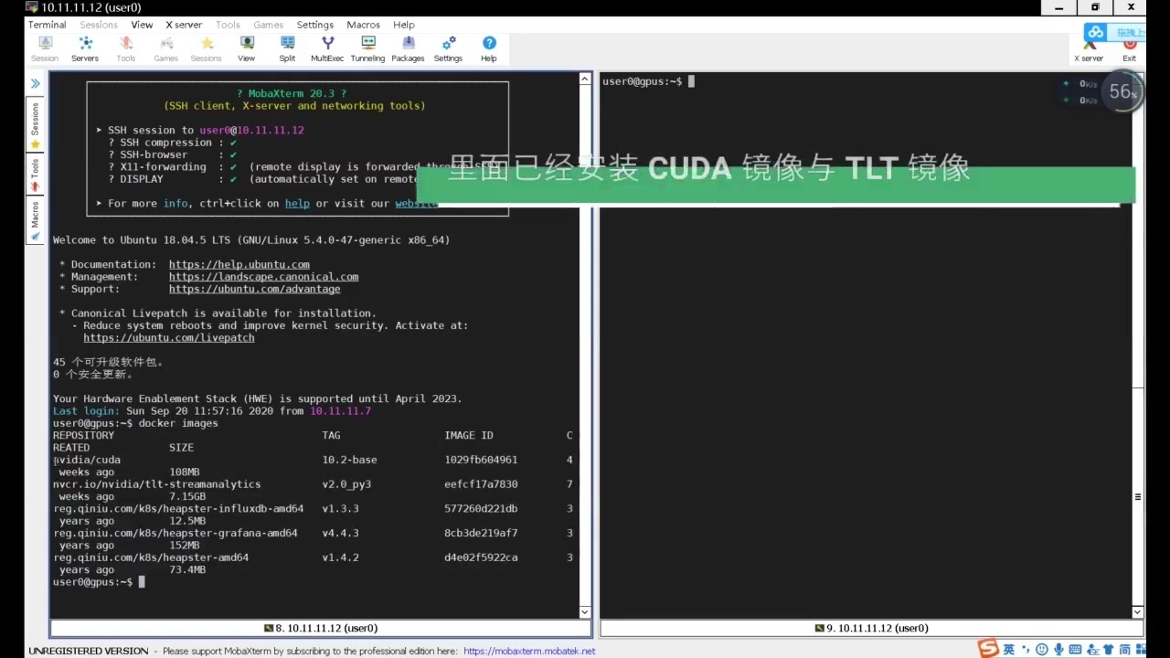The image size is (1170, 658).
Task: Open the Sessions menu
Action: pyautogui.click(x=99, y=25)
